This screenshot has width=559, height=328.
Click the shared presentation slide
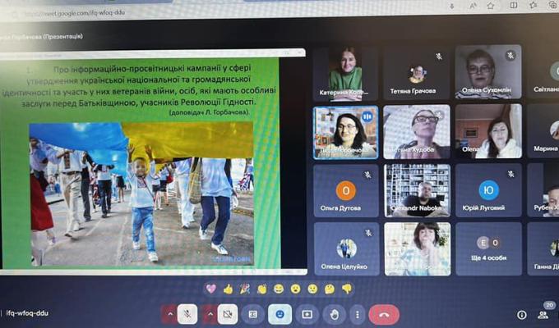tap(141, 163)
